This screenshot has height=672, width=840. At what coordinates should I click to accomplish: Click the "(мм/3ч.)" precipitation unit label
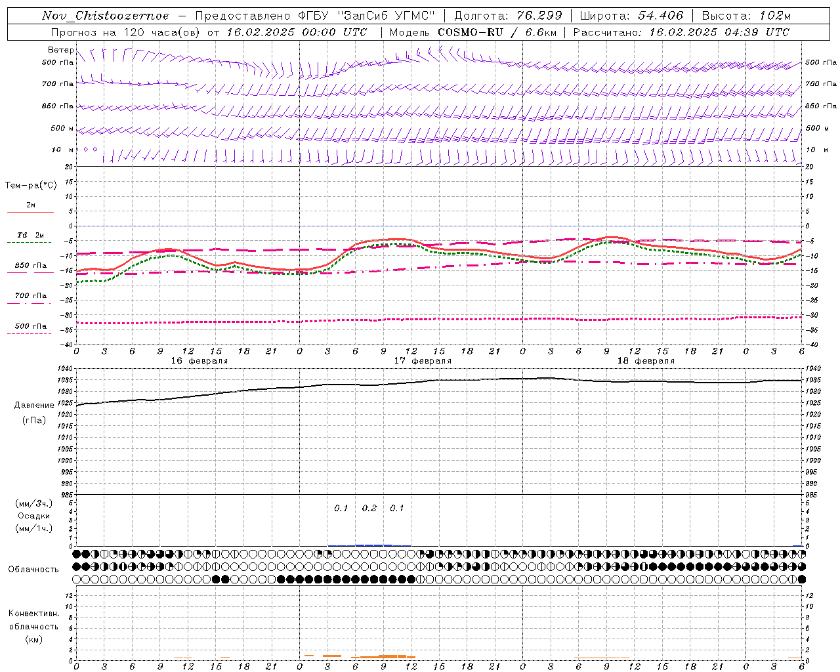click(x=34, y=503)
